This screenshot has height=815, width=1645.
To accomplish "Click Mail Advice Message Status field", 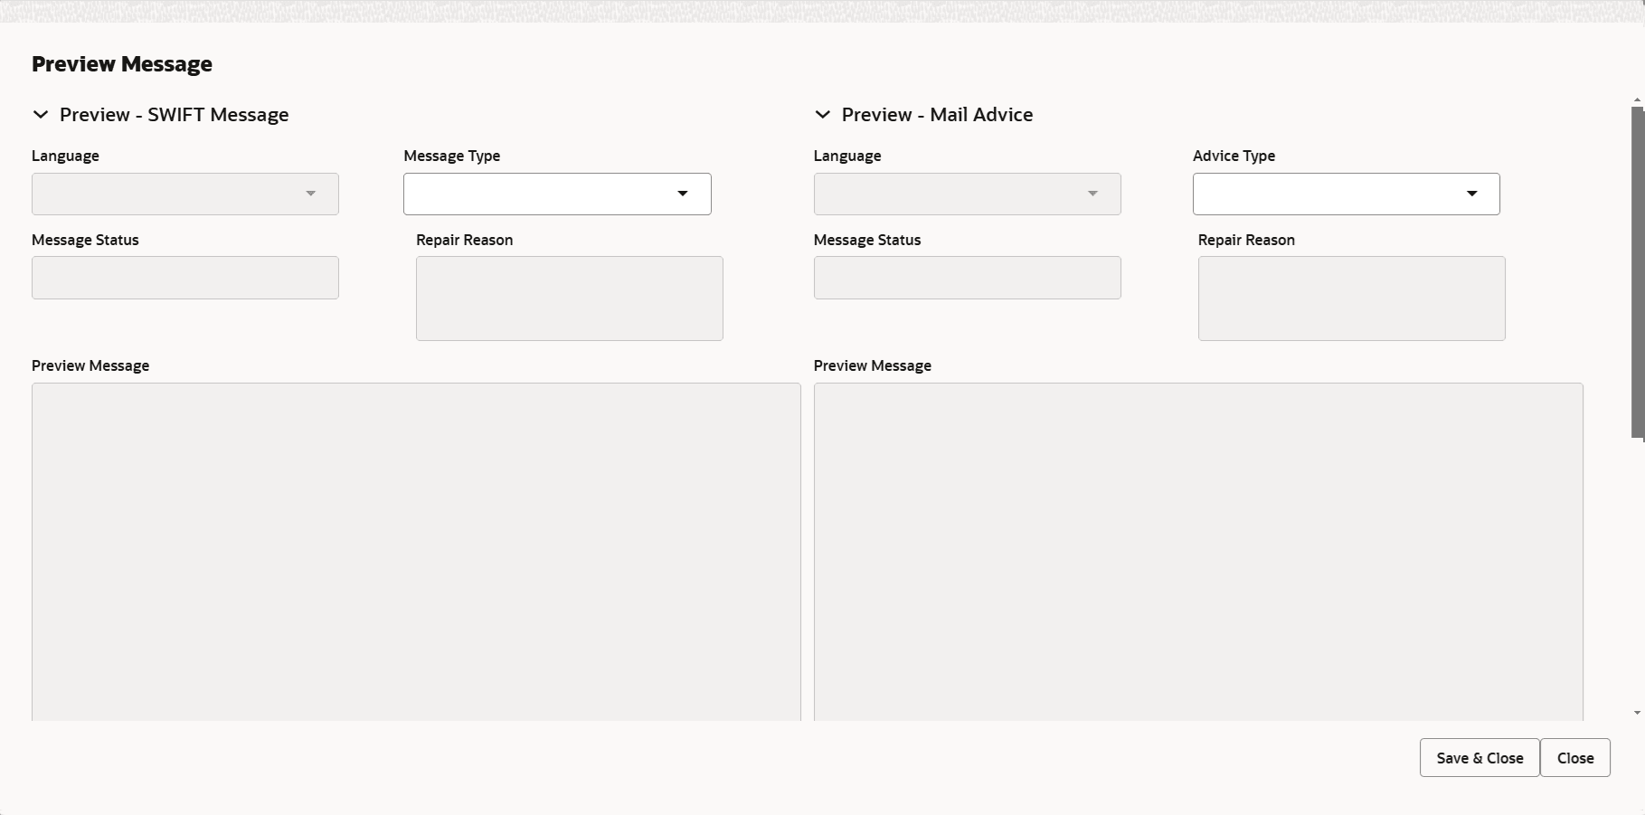I will (x=968, y=278).
